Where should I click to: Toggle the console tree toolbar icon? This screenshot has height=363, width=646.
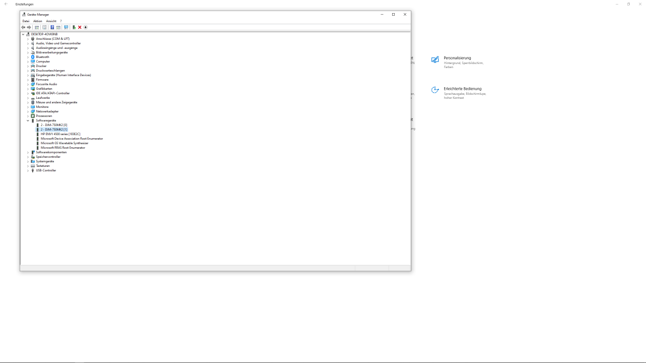(37, 27)
